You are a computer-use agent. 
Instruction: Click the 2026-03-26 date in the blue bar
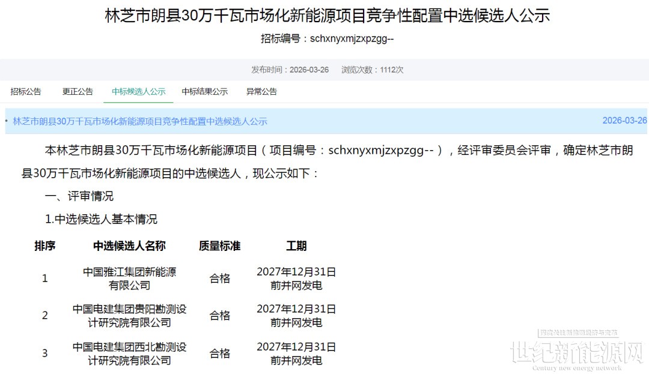[x=624, y=121]
